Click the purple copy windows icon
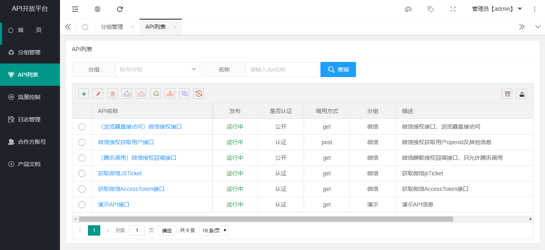This screenshot has width=545, height=250. (184, 93)
